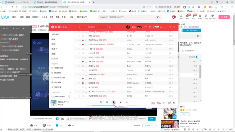The width and height of the screenshot is (235, 132).
Task: Open album Time Flies link
Action: [x=148, y=49]
